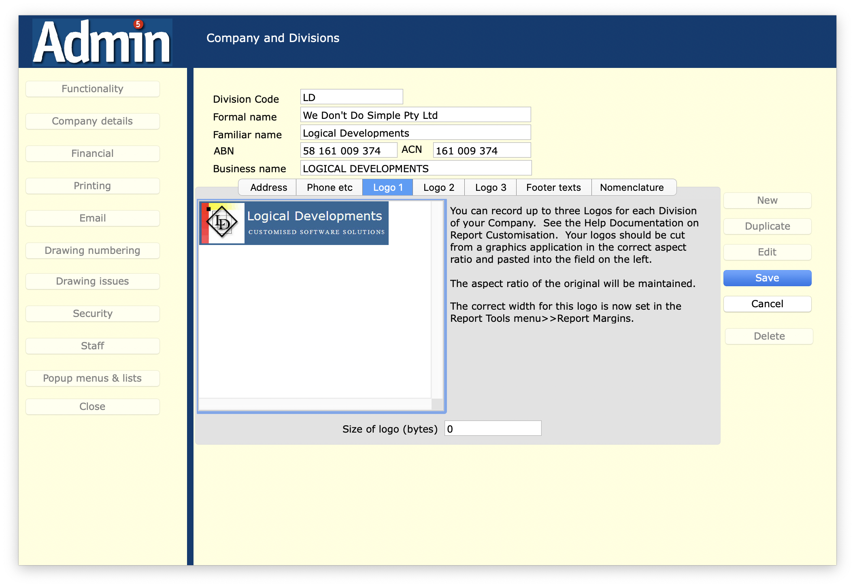Click the Cancel button
Image resolution: width=855 pixels, height=587 pixels.
767,304
